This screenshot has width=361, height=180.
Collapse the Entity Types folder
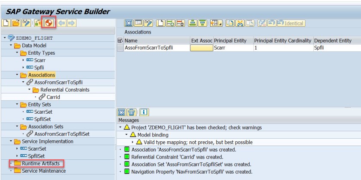[17, 53]
